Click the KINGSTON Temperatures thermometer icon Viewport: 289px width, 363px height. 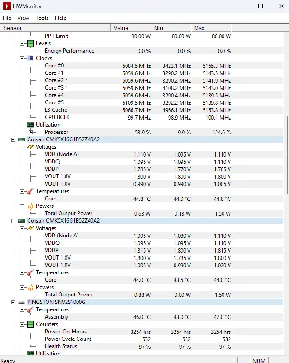tap(30, 309)
